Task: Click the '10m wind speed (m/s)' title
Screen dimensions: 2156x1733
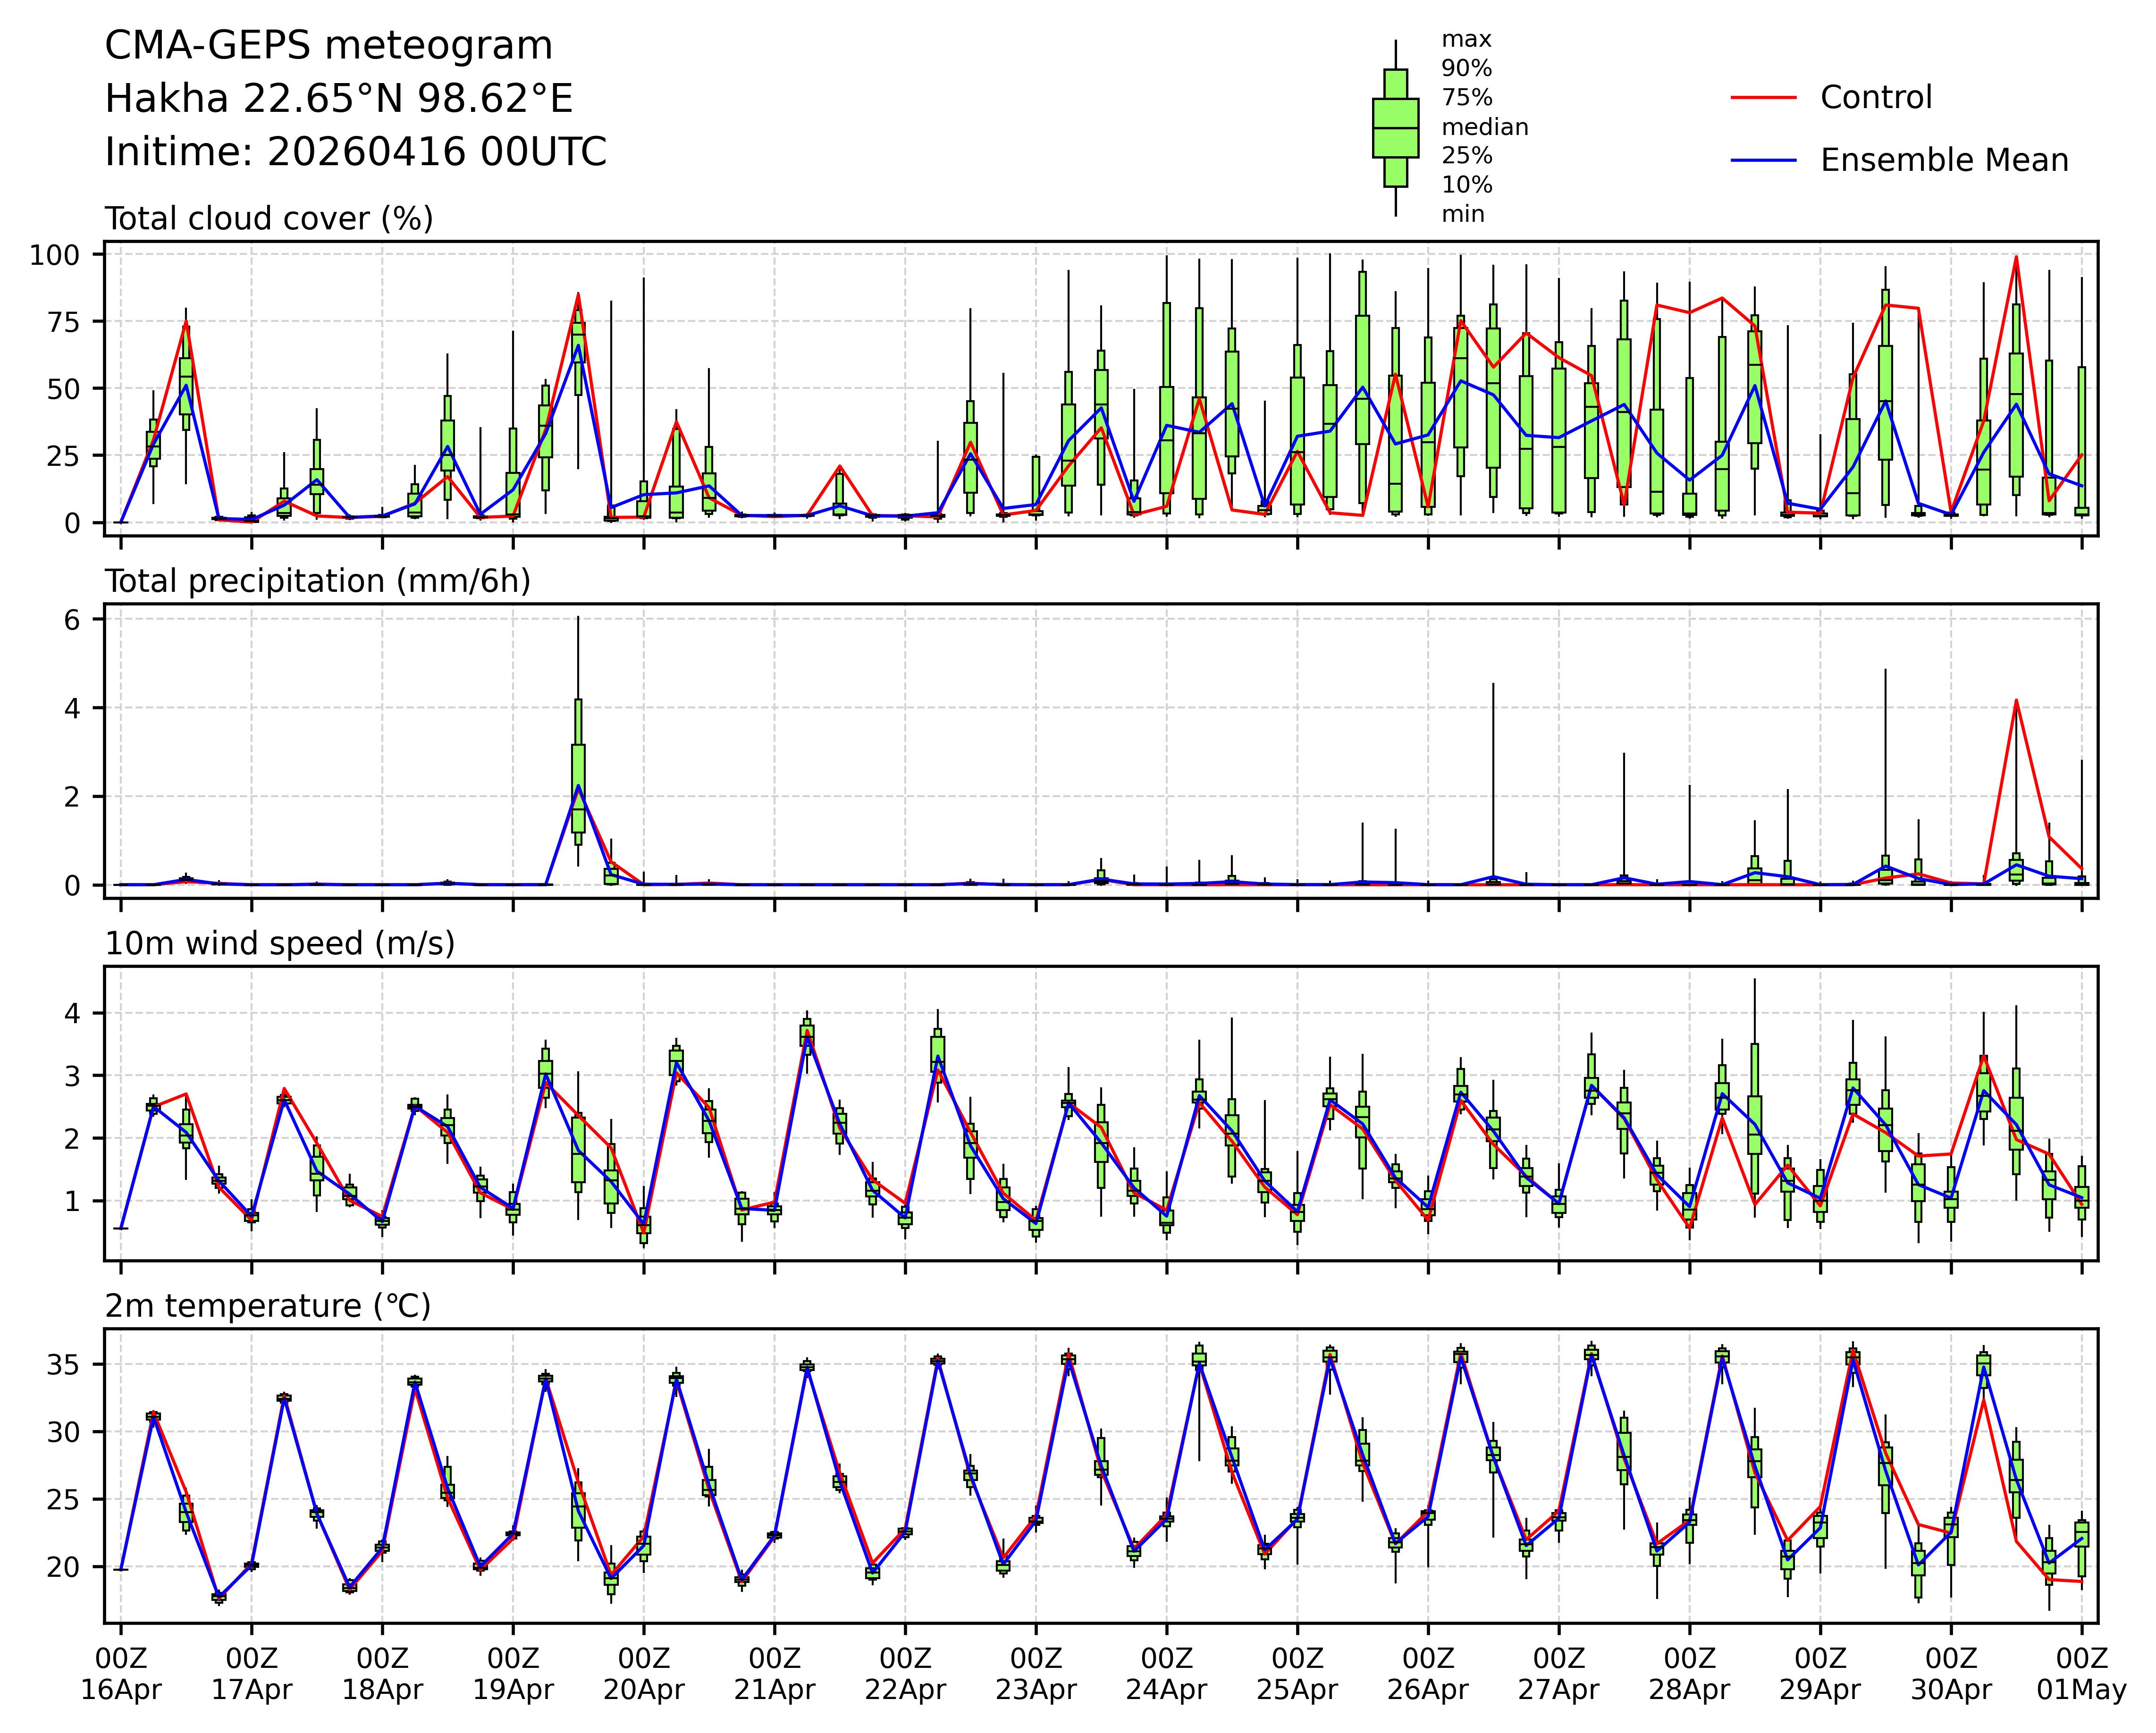Action: (280, 943)
